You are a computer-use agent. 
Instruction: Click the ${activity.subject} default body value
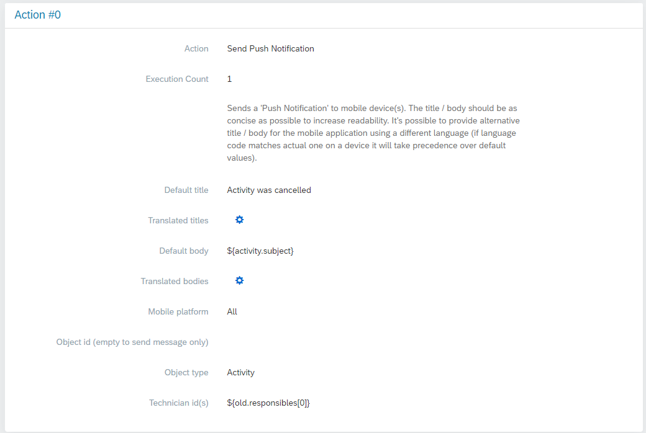tap(260, 251)
